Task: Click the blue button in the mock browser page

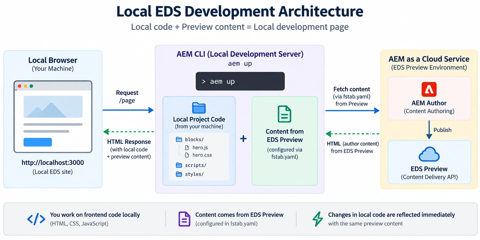Action: pos(38,142)
